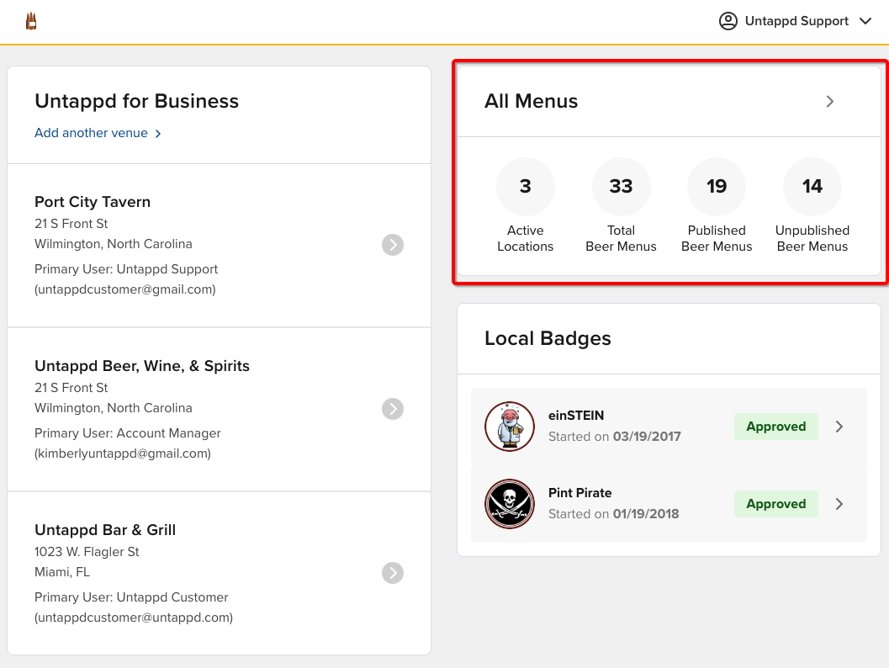
Task: Click Started on 03/19/2017 date text
Action: (615, 436)
